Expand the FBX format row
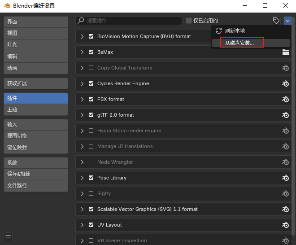296x245 pixels. [x=82, y=99]
